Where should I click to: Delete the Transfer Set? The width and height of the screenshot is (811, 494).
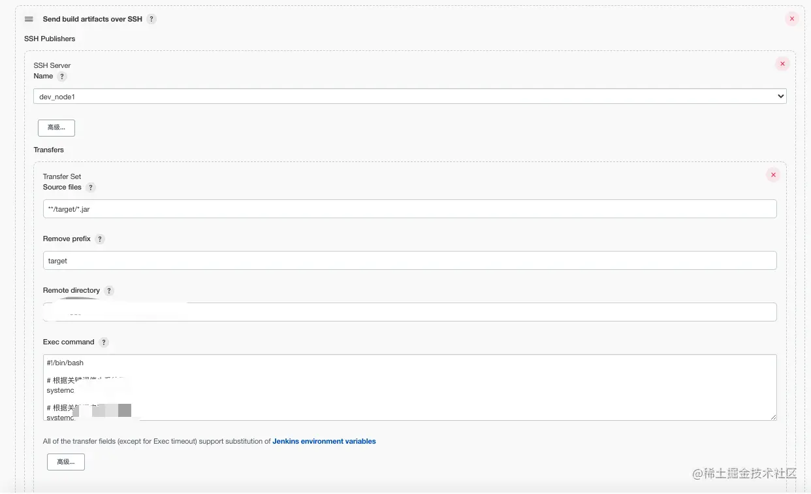pos(773,175)
